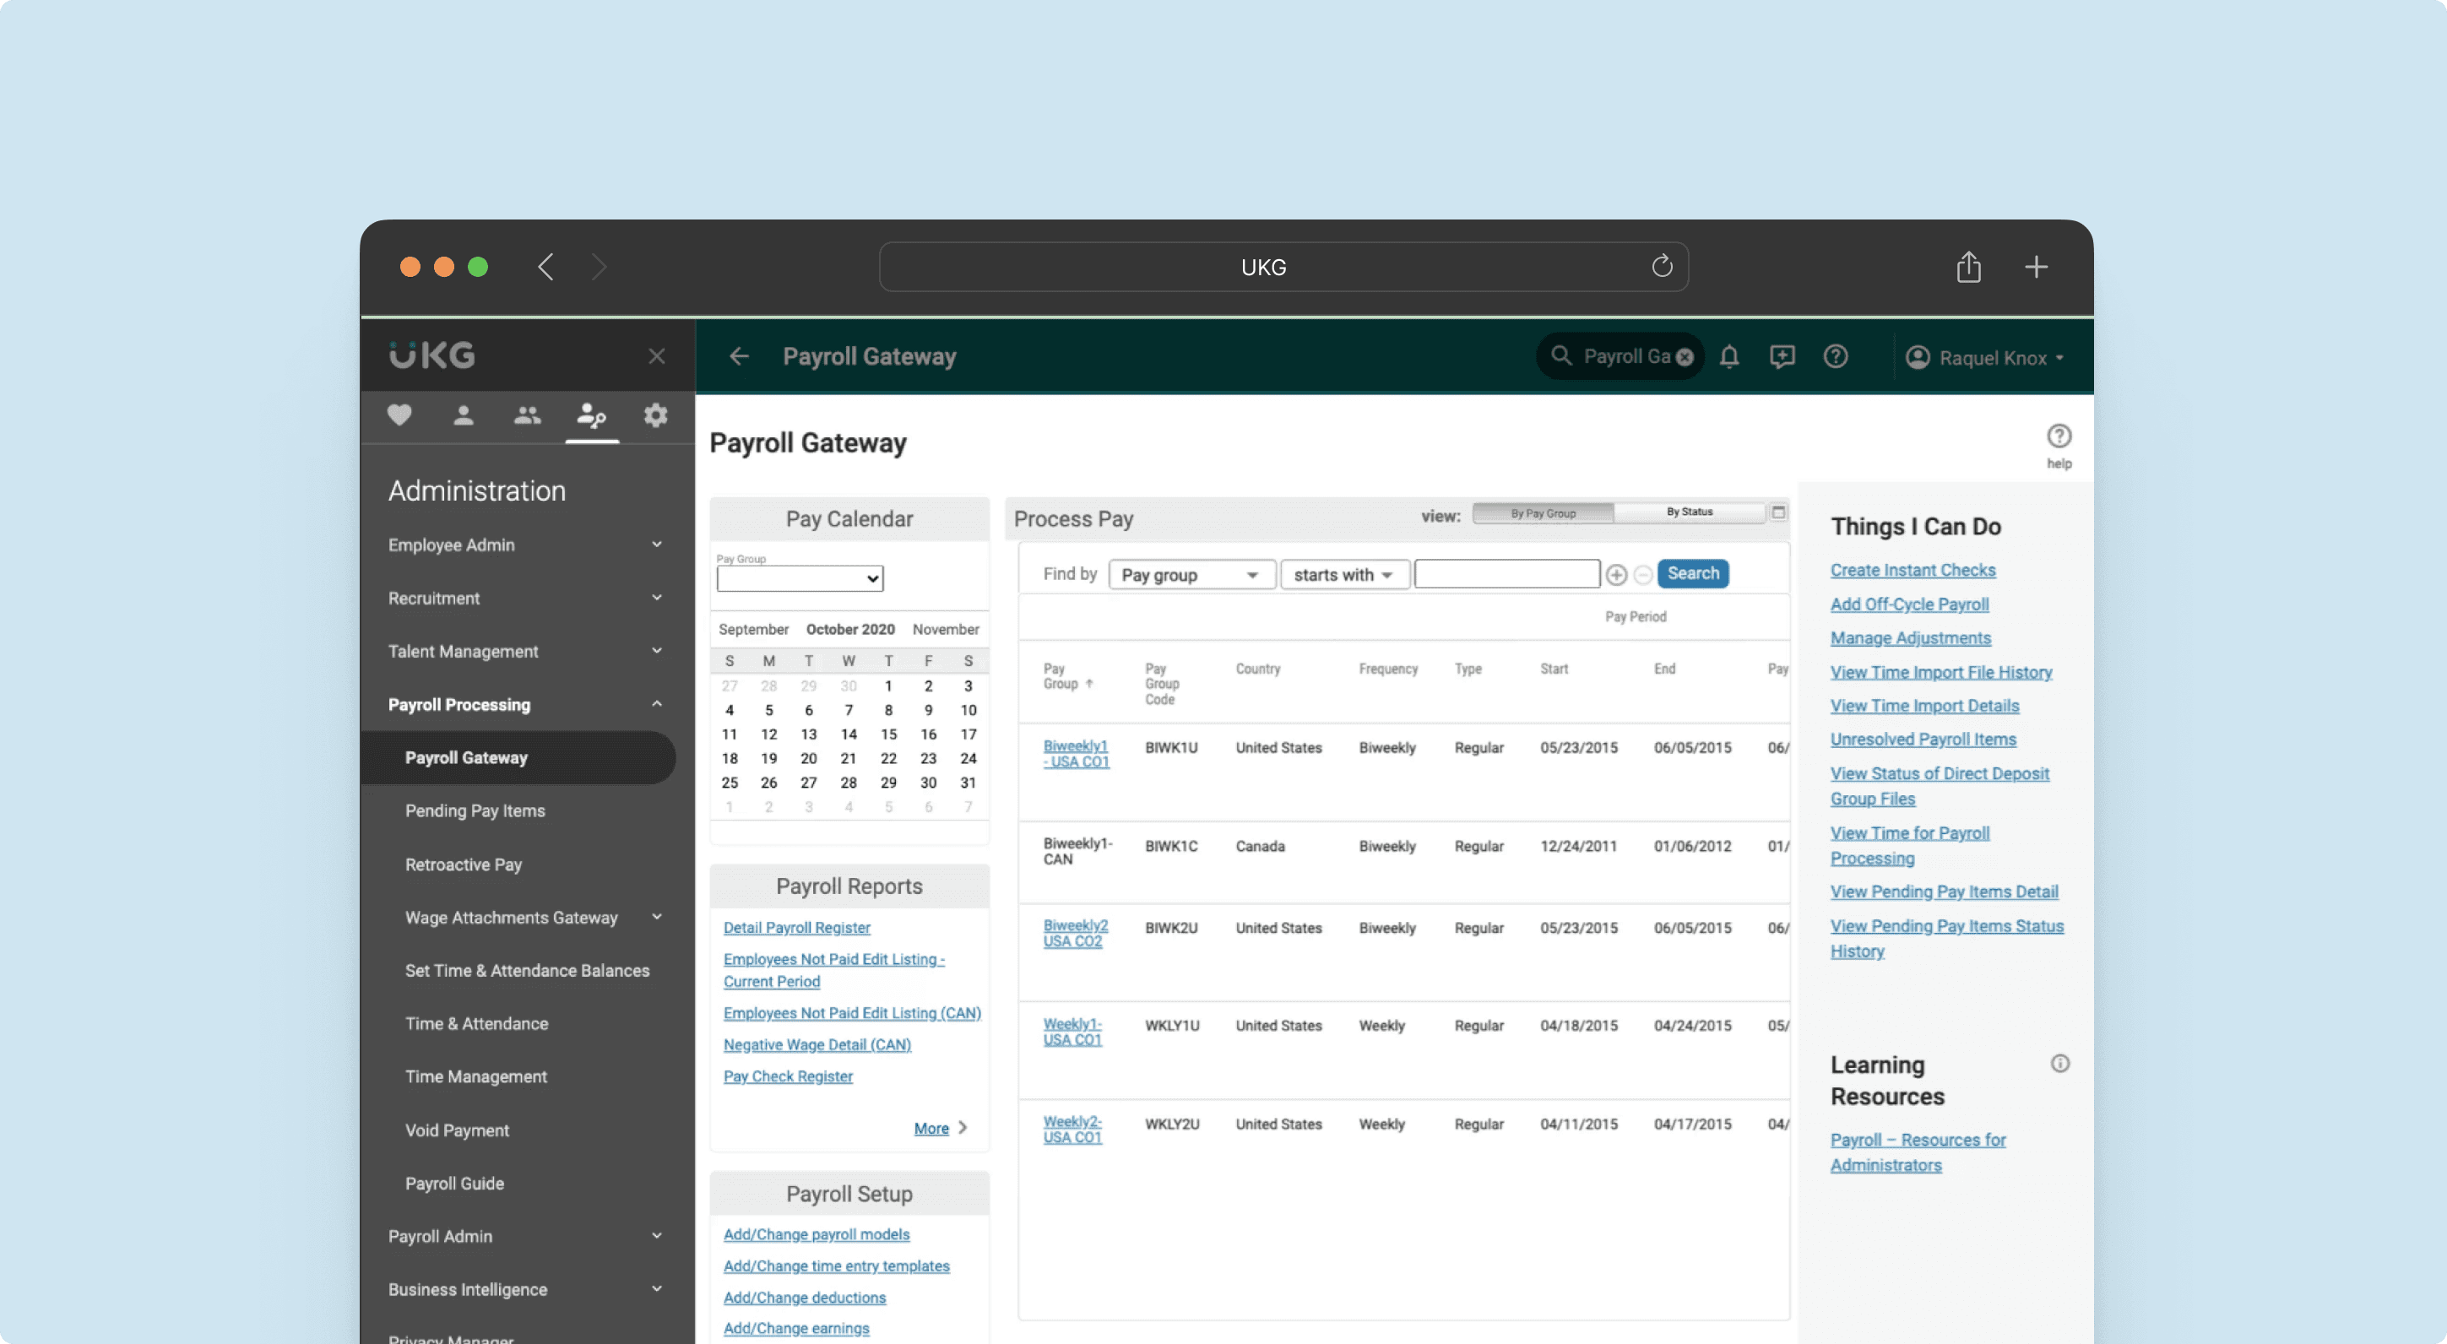The image size is (2447, 1344).
Task: Select Payroll Gateway in sidebar
Action: (518, 758)
